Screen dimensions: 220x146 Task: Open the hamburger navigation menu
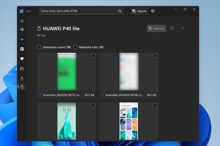tap(22, 21)
